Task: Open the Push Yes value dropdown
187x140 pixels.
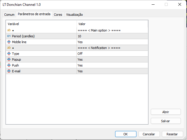Action: tap(112, 65)
